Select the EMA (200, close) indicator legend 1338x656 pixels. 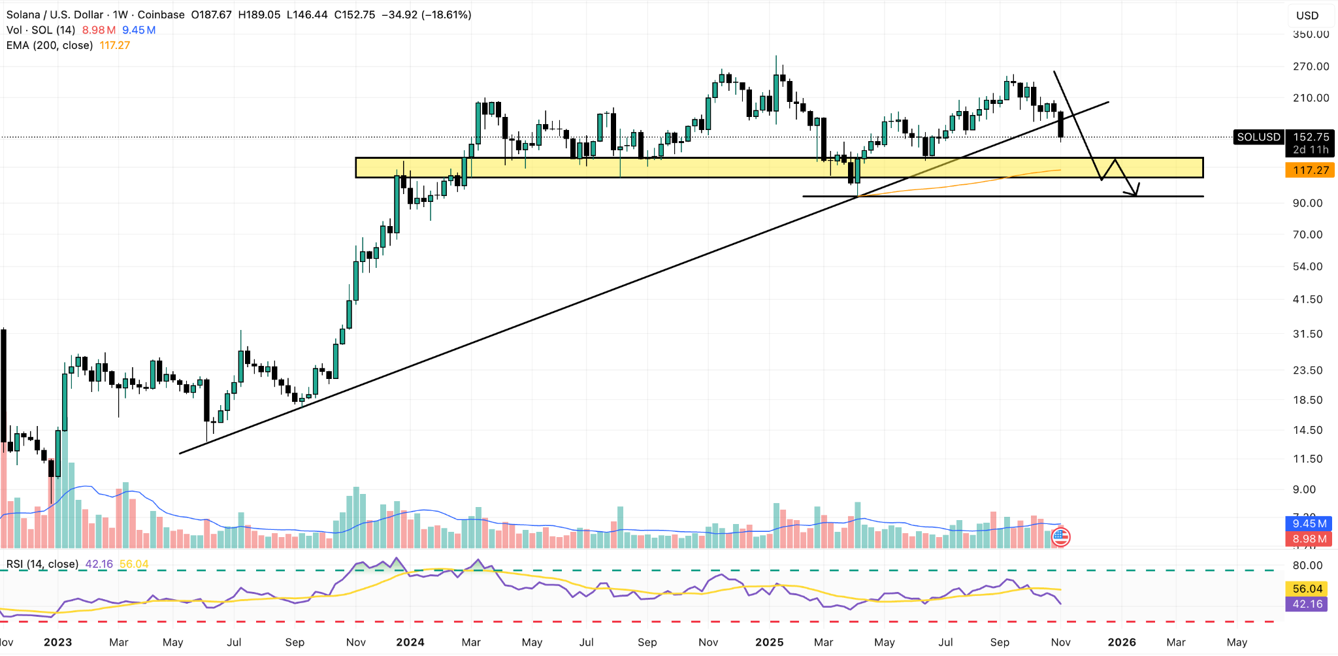tap(50, 46)
